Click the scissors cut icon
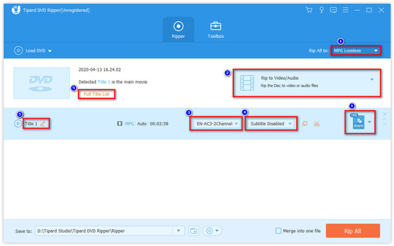Viewport: 394px width, 246px height. point(317,123)
